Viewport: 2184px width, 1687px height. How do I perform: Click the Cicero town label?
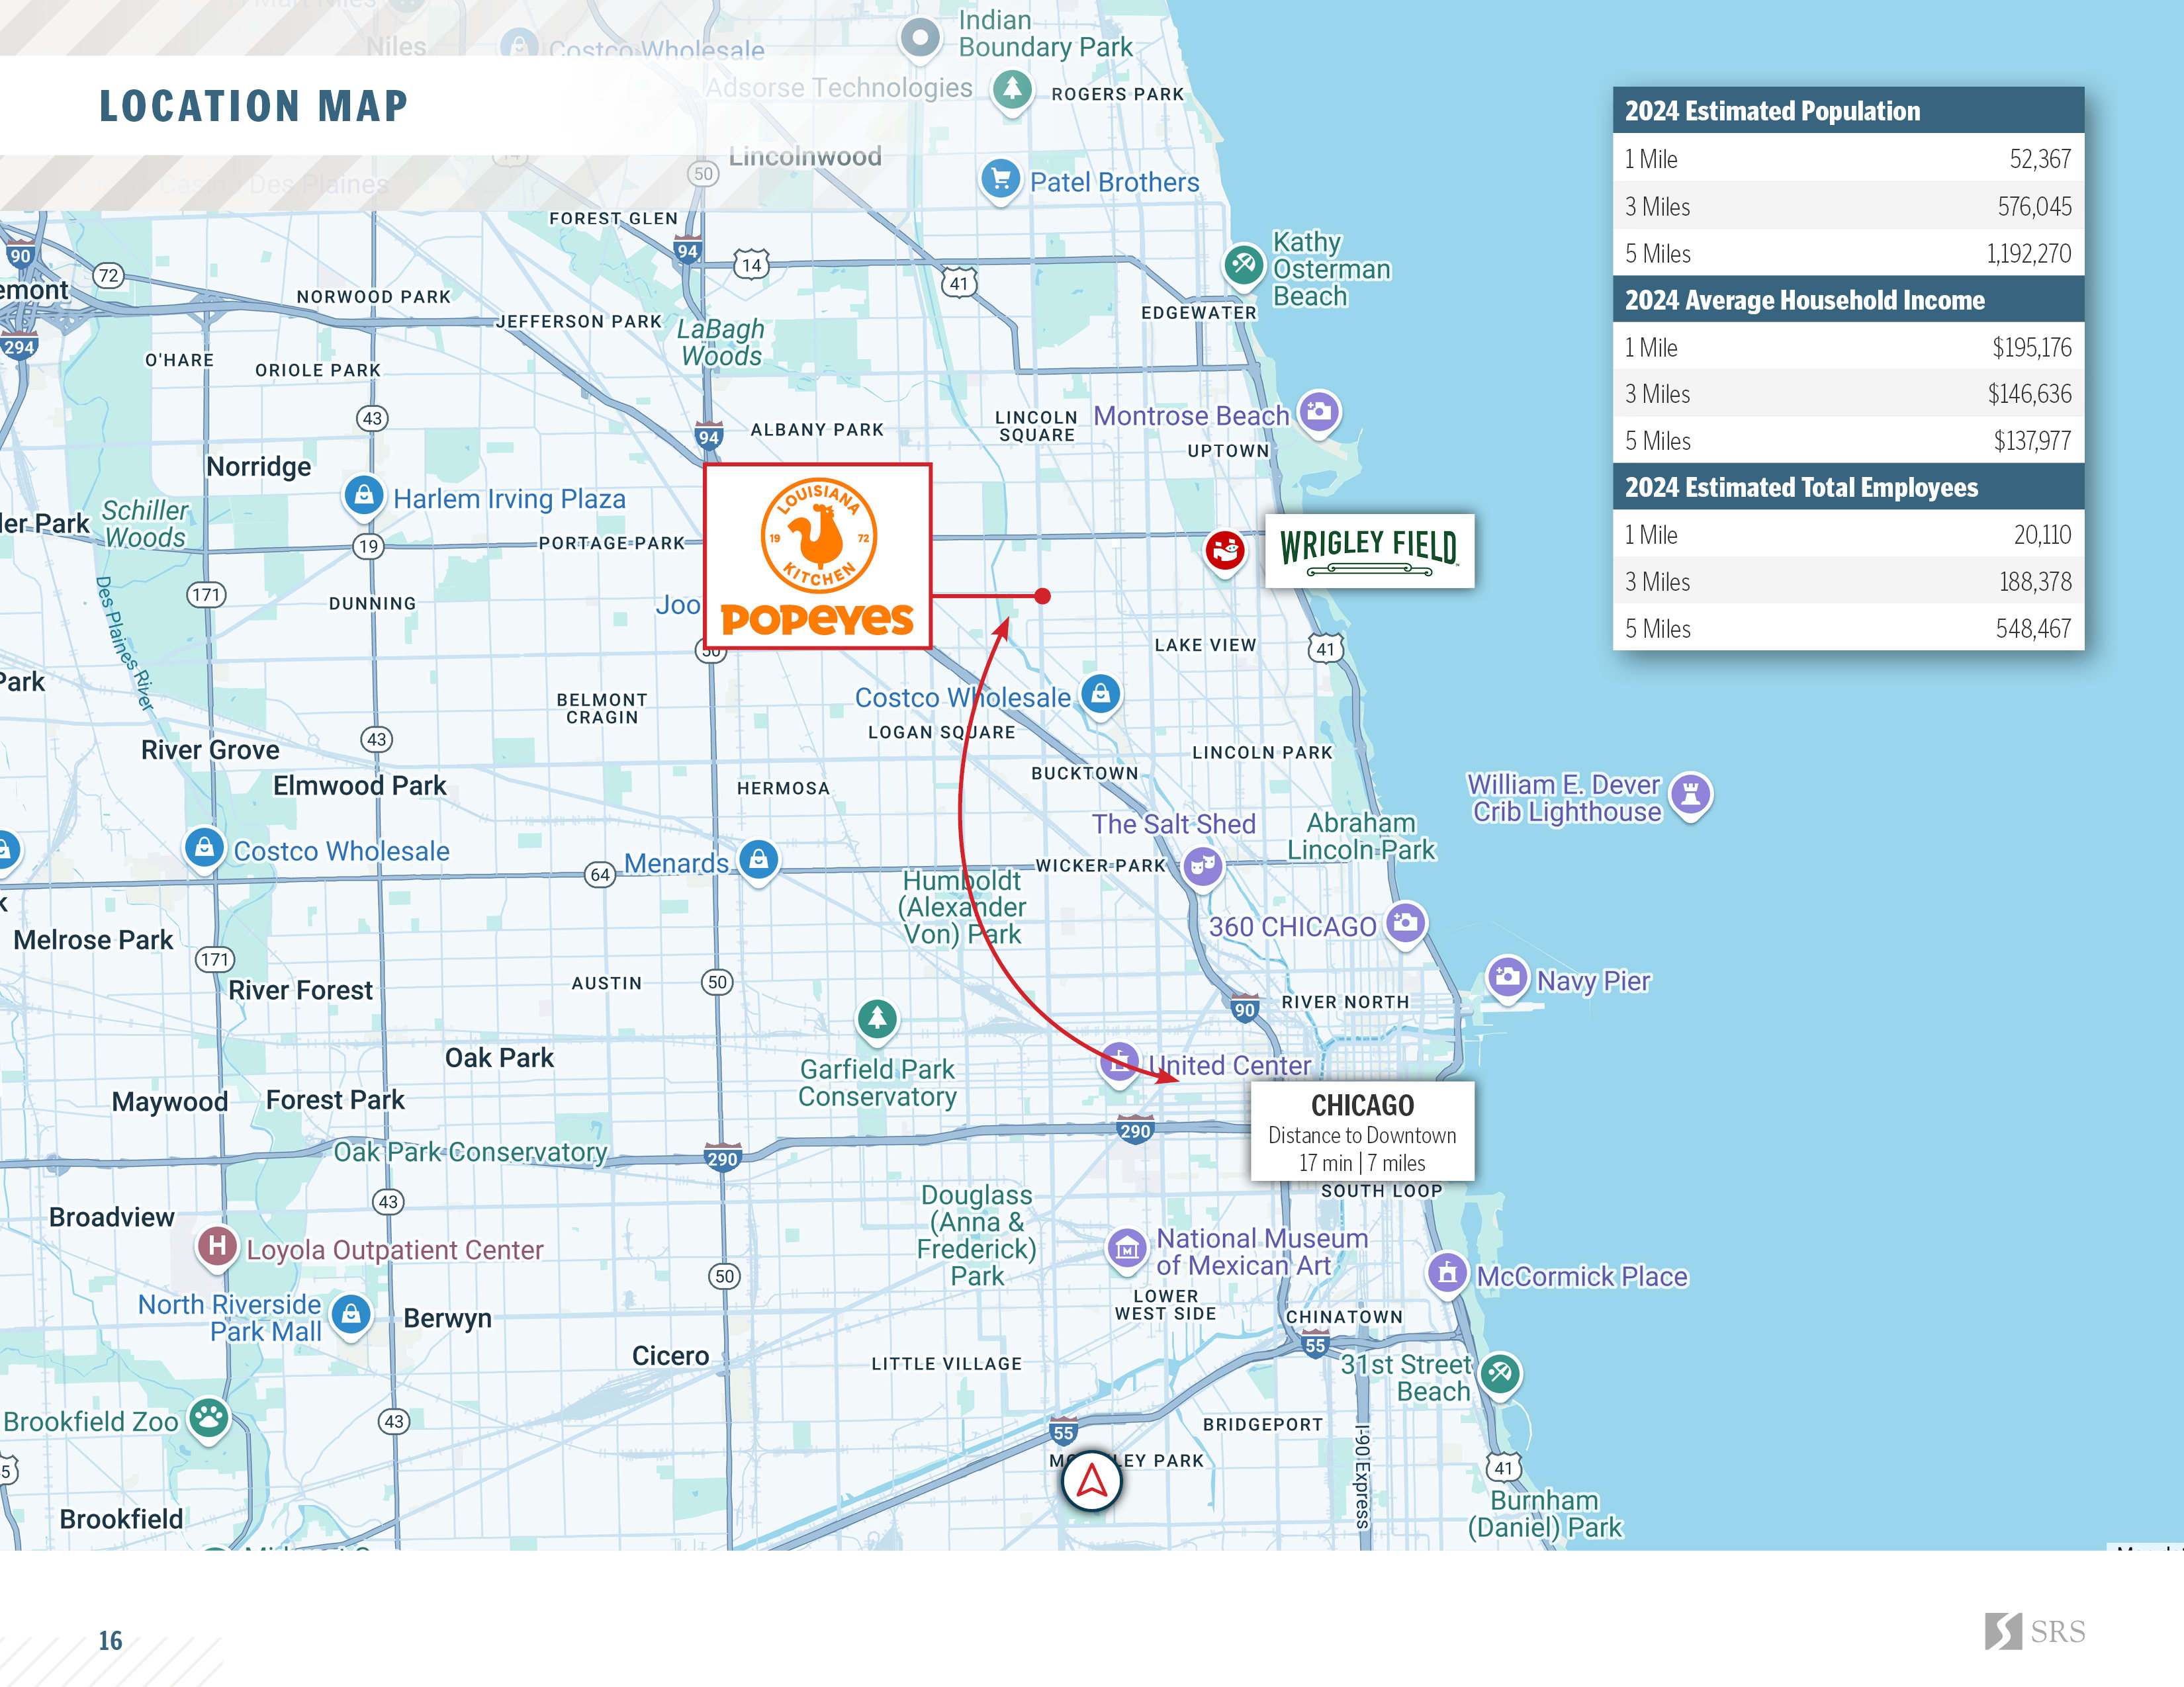click(670, 1356)
